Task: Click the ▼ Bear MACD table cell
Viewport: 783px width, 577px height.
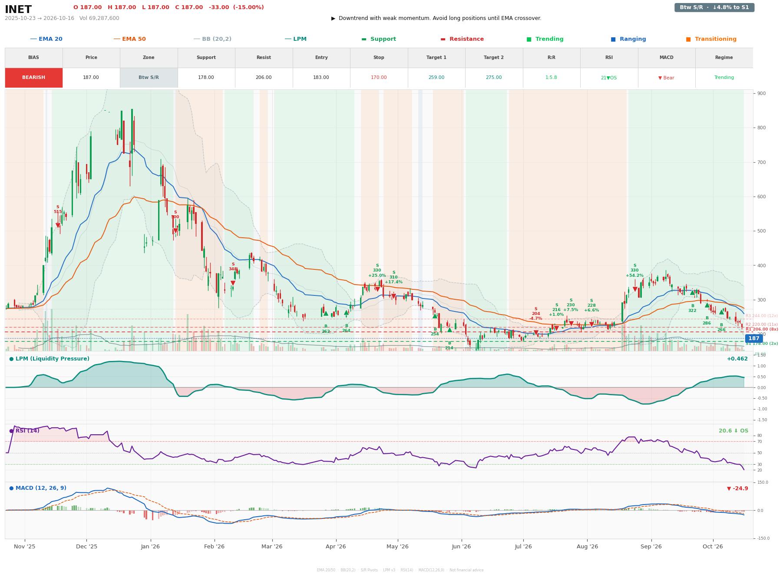Action: coord(666,78)
